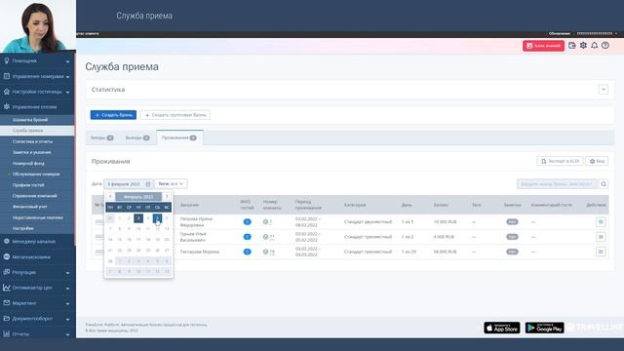624x351 pixels.
Task: Expand the Оптимизатор цен sidebar section
Action: pos(37,288)
